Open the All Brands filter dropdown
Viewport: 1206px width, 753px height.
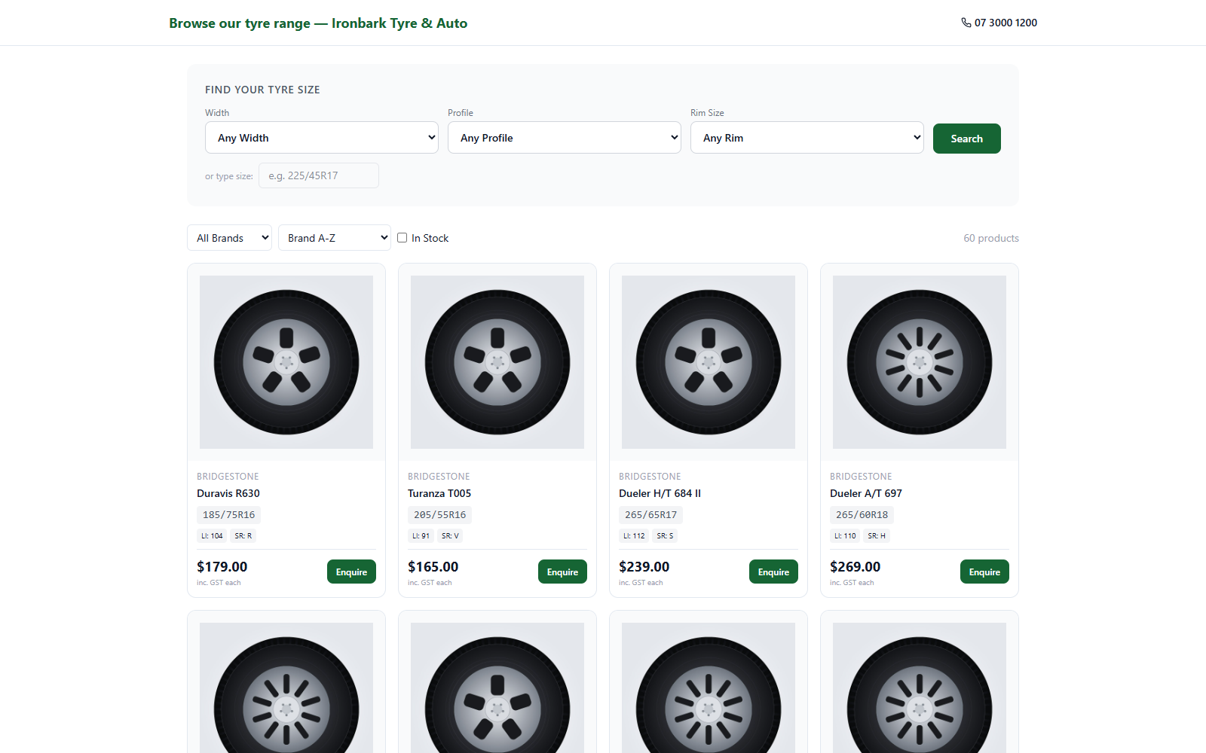229,238
